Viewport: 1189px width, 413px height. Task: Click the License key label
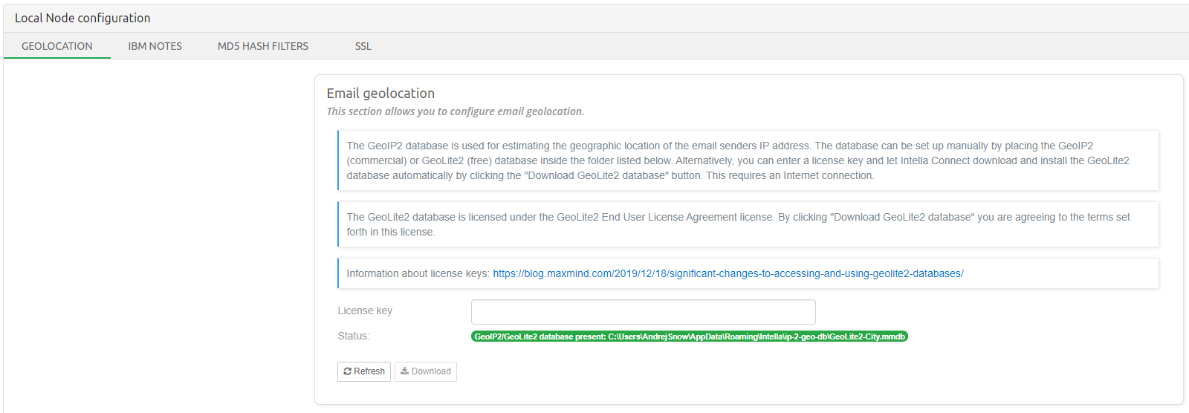click(365, 310)
